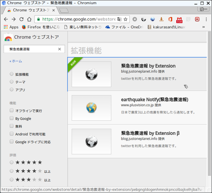
Task: Open the grayscale globe thumbnail of first result
Action: click(x=91, y=74)
